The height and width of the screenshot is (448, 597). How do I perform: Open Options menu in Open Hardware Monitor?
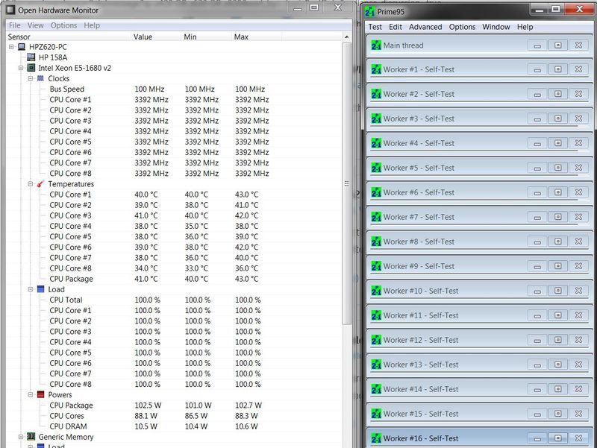click(x=63, y=25)
